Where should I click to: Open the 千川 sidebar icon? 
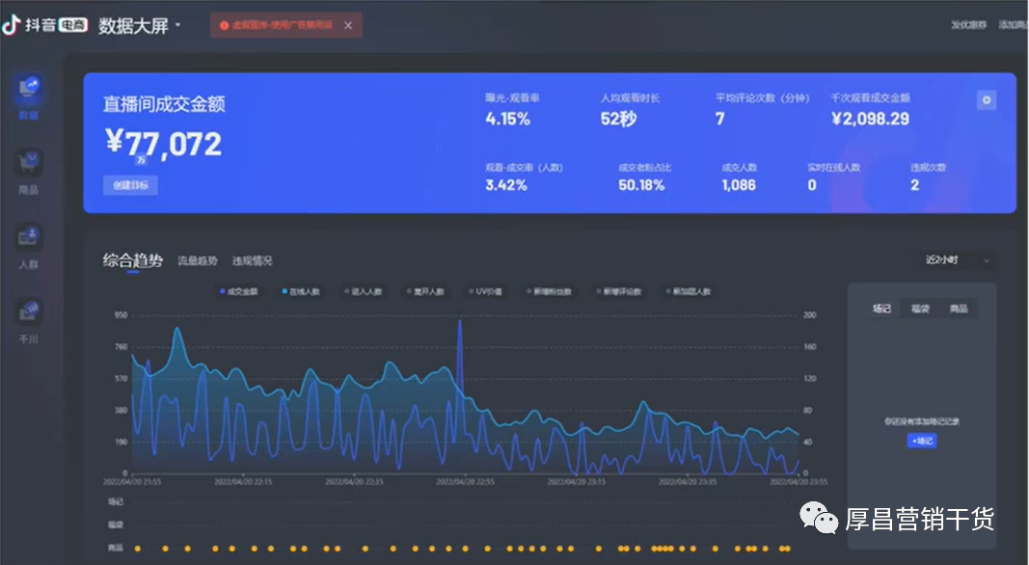pyautogui.click(x=29, y=311)
